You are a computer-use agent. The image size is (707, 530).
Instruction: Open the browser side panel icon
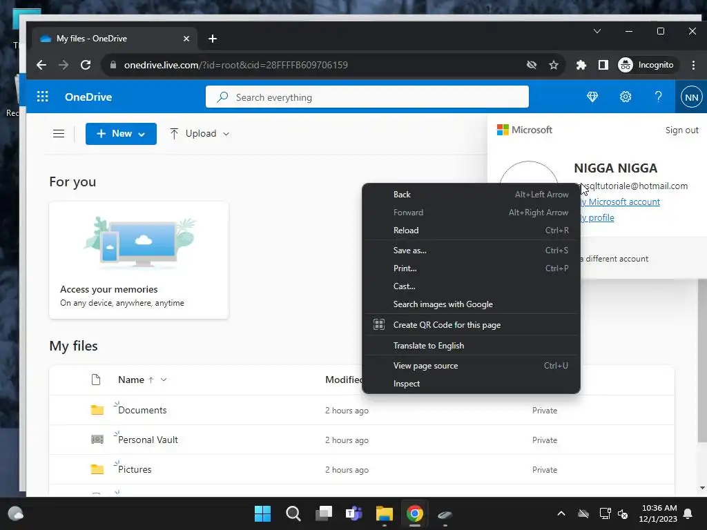coord(603,65)
